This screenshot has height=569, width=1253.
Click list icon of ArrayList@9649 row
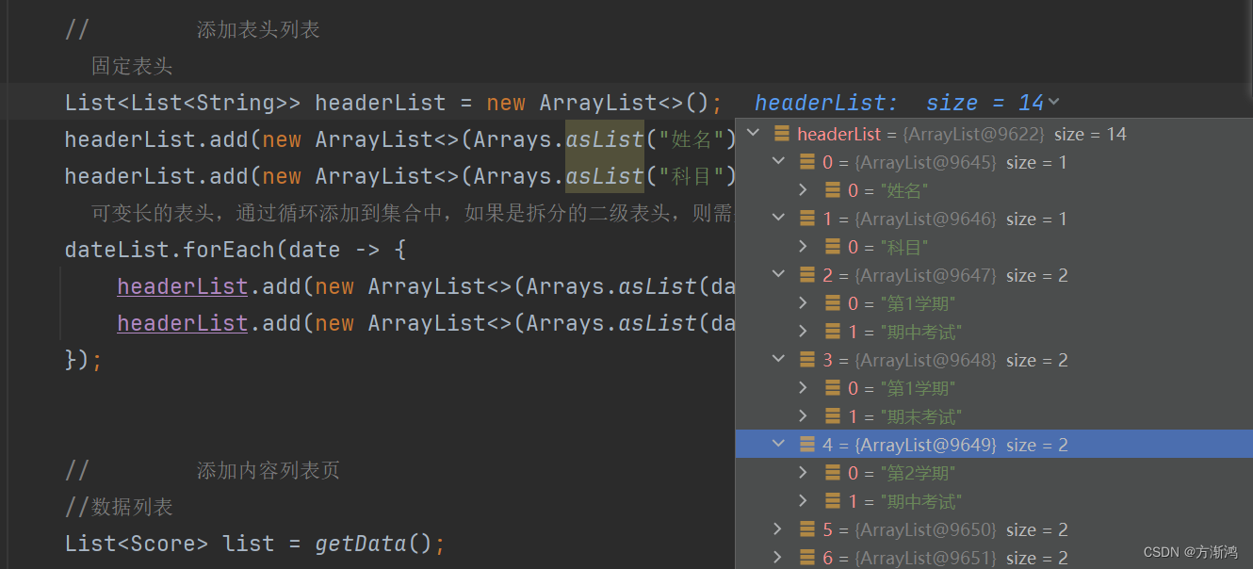tap(807, 445)
